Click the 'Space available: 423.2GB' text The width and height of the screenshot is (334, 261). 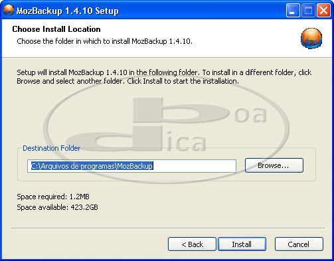pyautogui.click(x=57, y=207)
